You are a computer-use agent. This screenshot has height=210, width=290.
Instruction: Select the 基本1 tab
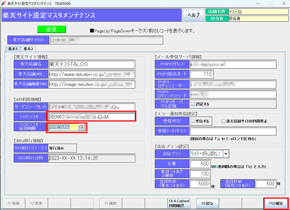(12, 49)
